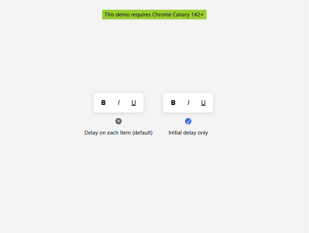Screen dimensions: 309x233
Task: Toggle Bold in the left toolbar
Action: [x=104, y=102]
